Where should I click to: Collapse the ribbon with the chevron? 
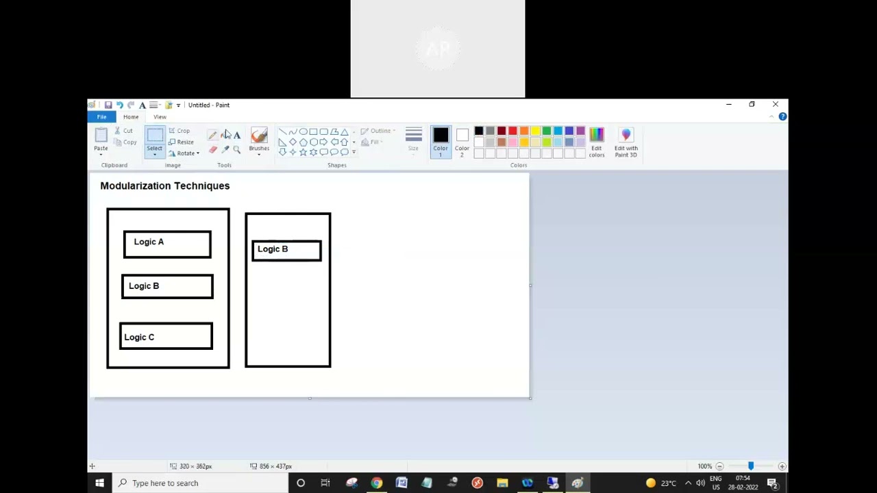(771, 117)
